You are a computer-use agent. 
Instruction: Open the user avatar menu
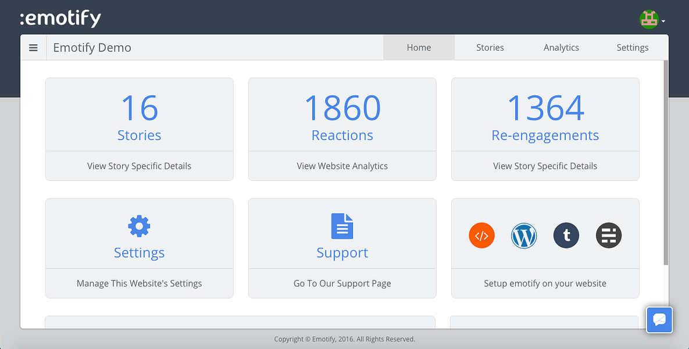tap(648, 20)
